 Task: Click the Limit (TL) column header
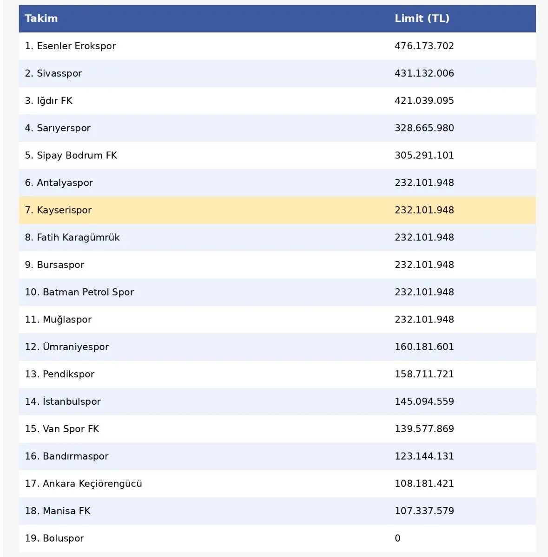[422, 18]
